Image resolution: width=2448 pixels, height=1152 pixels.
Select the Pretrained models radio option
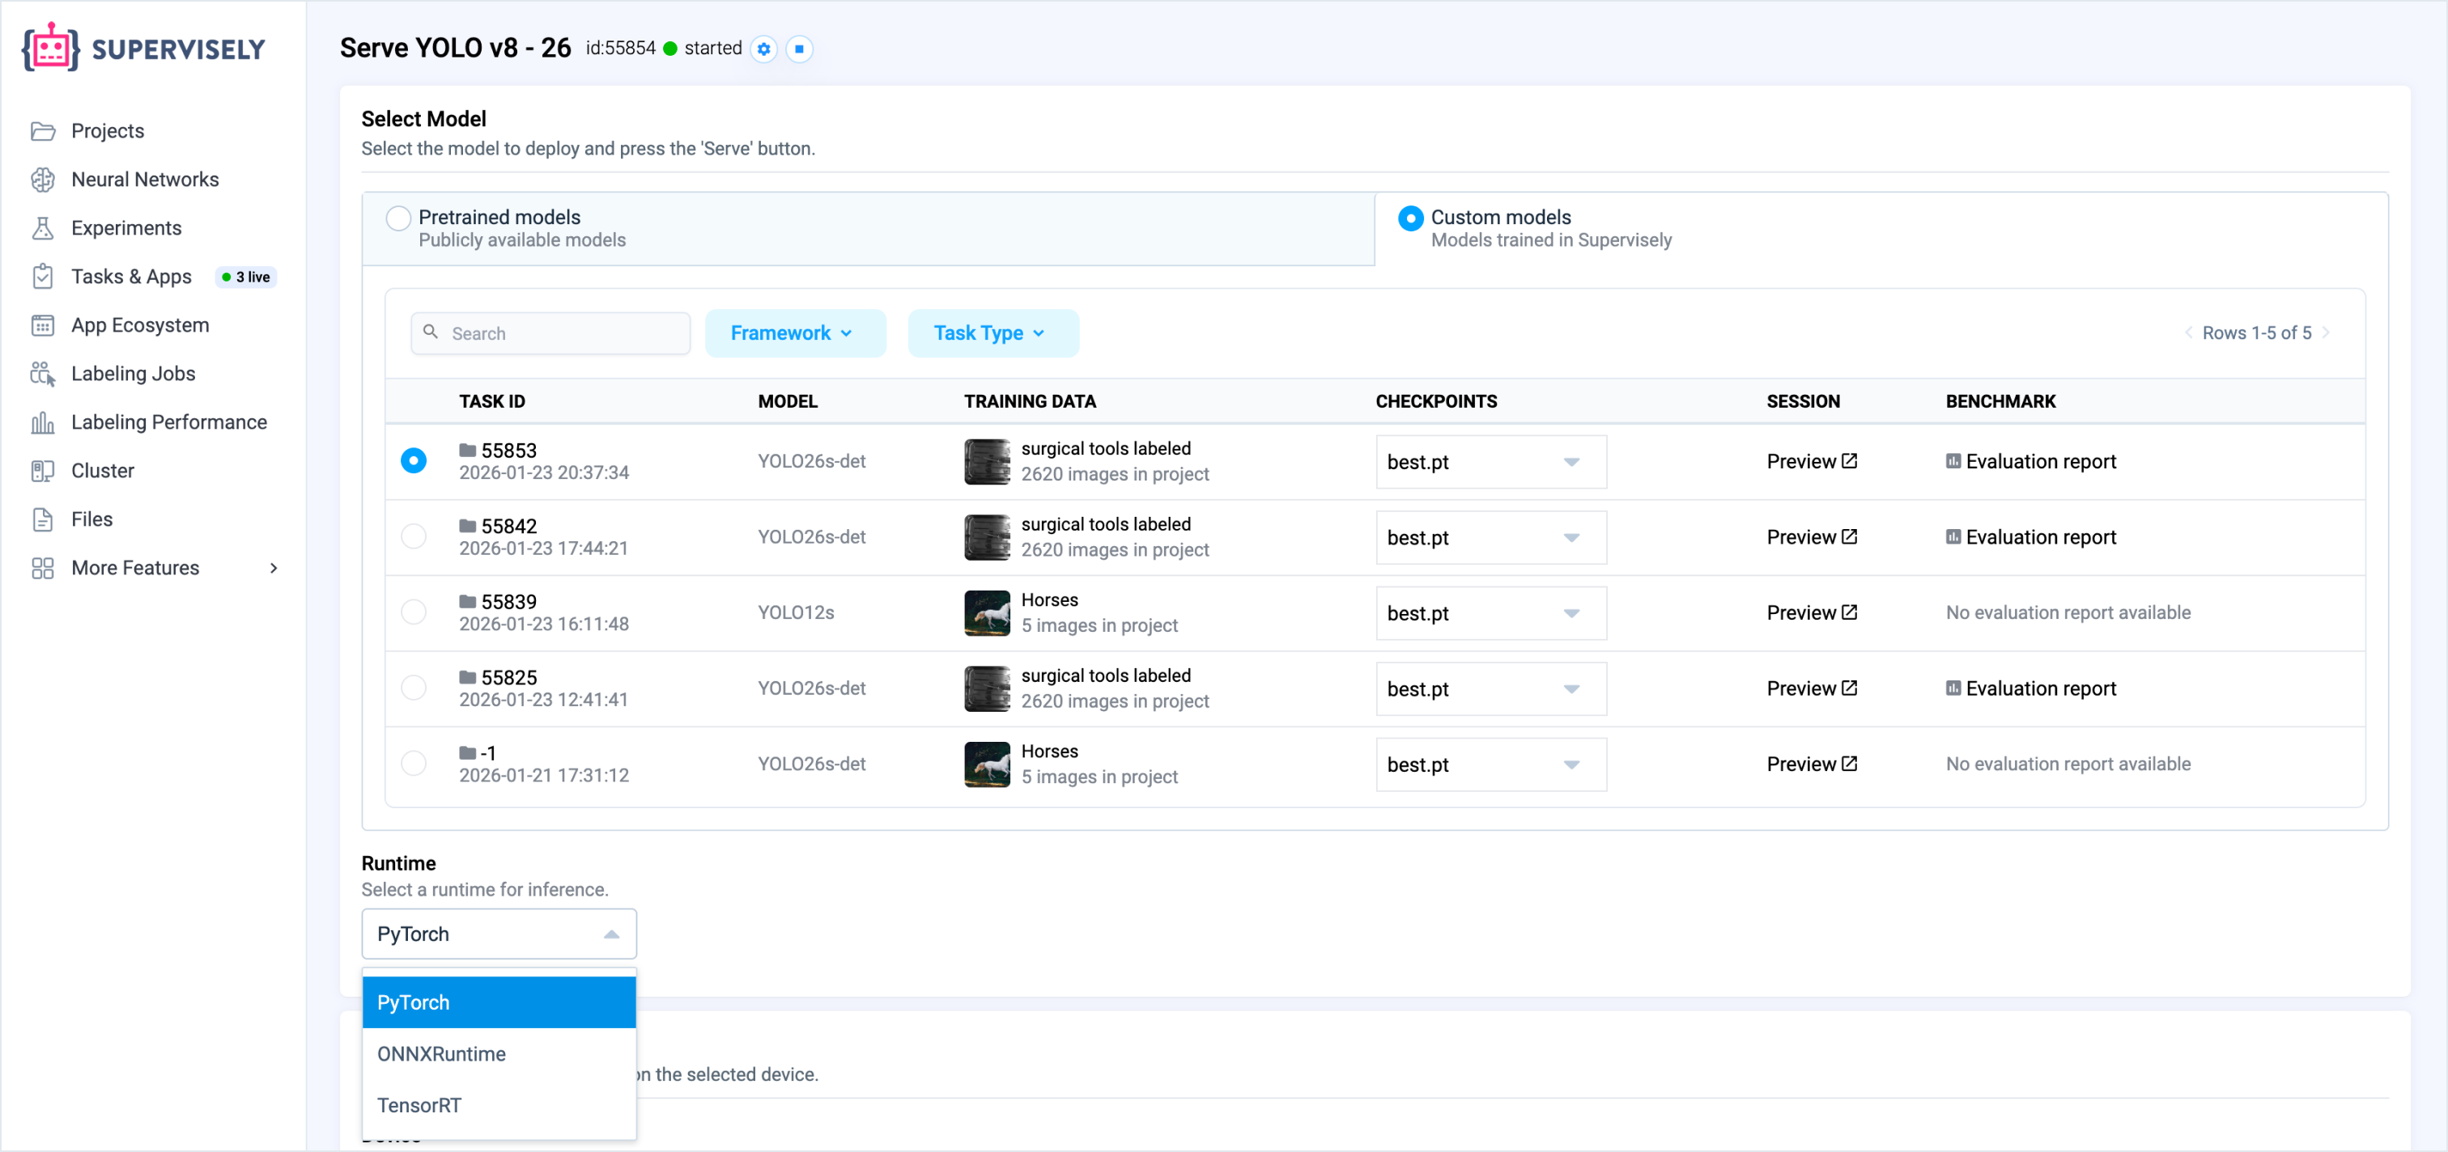(398, 218)
